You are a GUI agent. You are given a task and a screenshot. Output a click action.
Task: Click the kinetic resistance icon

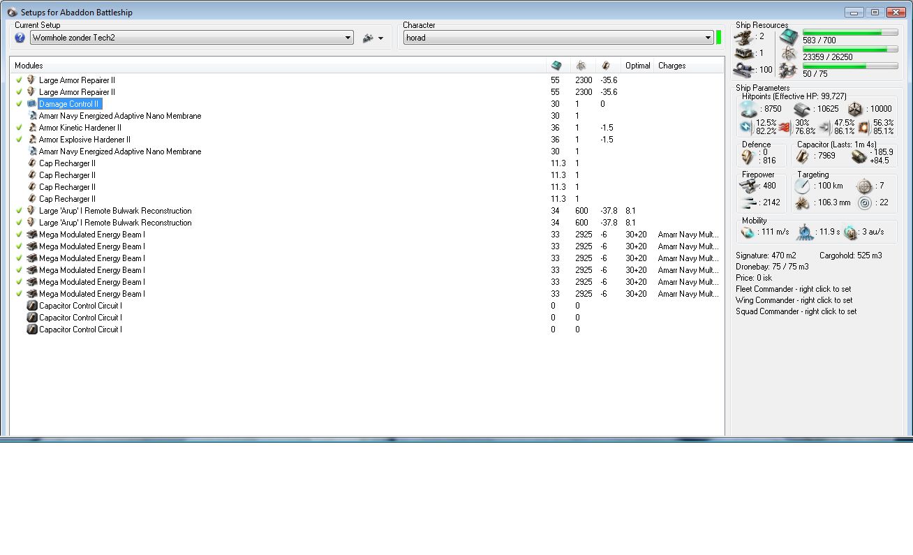pos(824,127)
